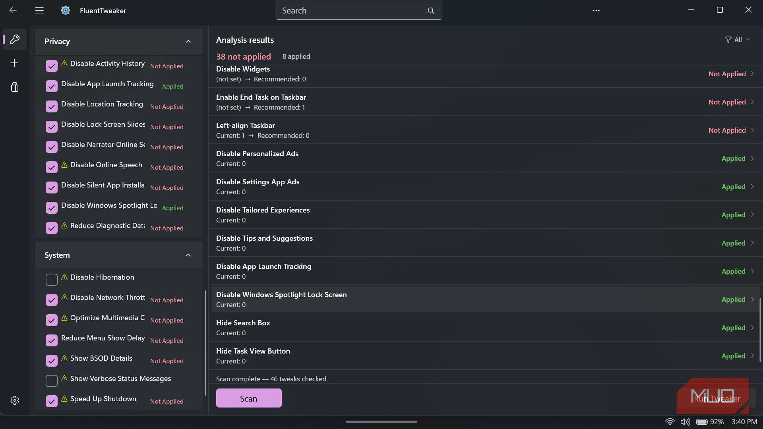Click warning icon beside Disable Network Throttling
Screen dimensions: 763x429
(64, 298)
